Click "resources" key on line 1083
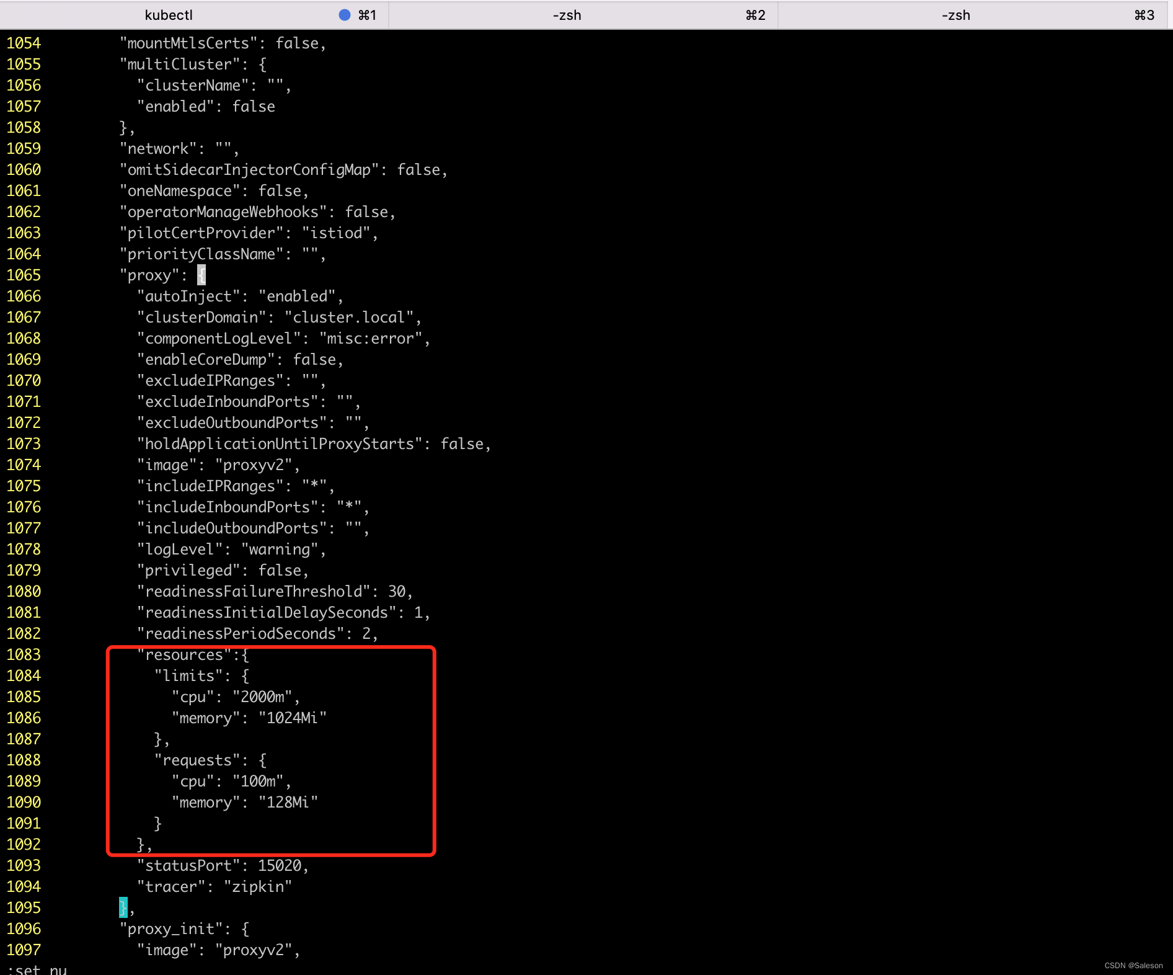1173x975 pixels. click(184, 655)
